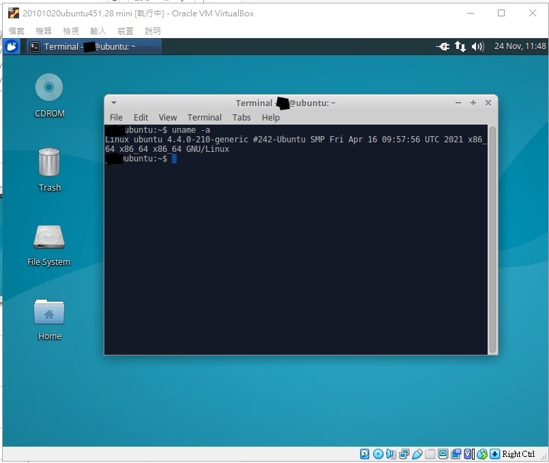Click the VirtualBox display status icon
The image size is (549, 463).
(443, 454)
